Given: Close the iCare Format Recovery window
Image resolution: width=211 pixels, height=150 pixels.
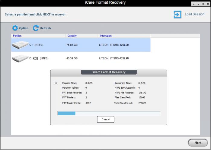Looking at the screenshot, I should 208,4.
